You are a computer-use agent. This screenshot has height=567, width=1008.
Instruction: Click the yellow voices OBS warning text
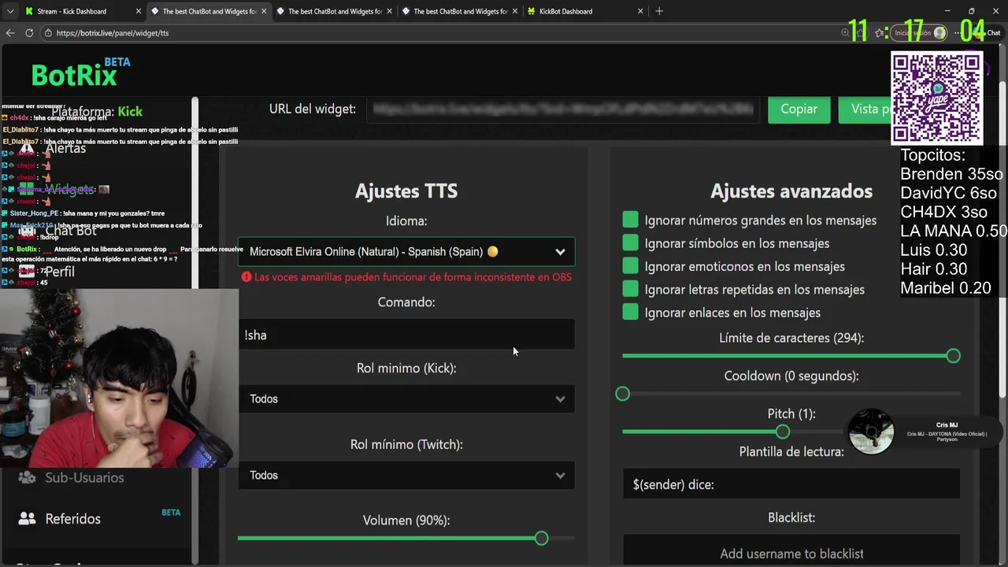(x=413, y=277)
